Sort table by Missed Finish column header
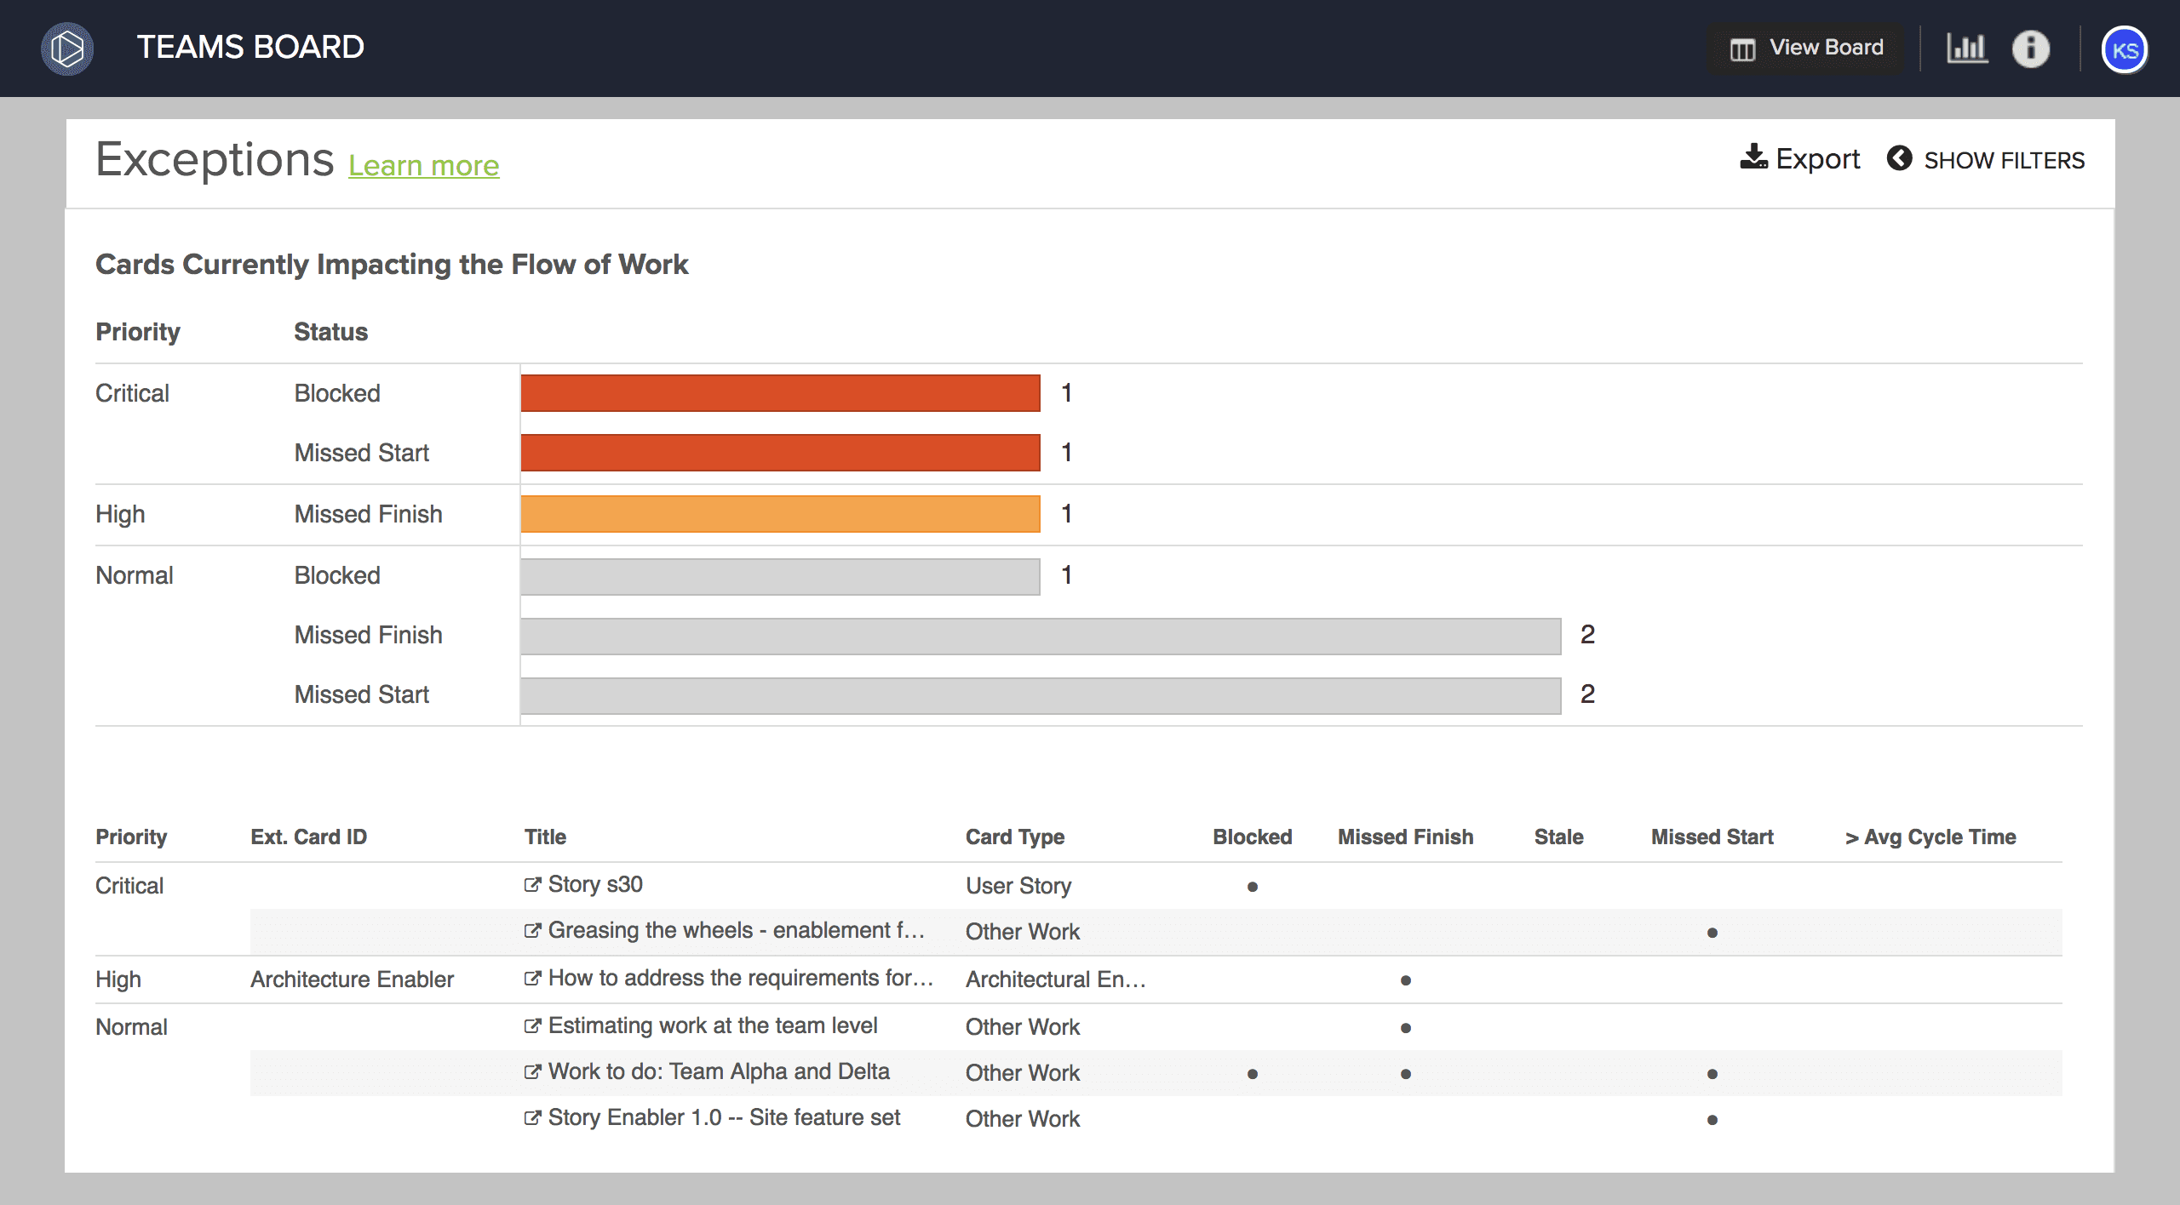 click(x=1404, y=837)
